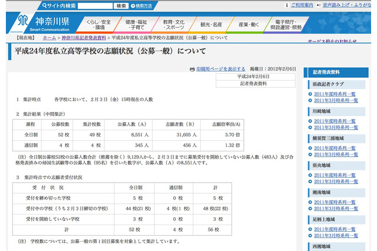
Task: Click the question mark icon beside 検索方法
Action: coord(133,6)
